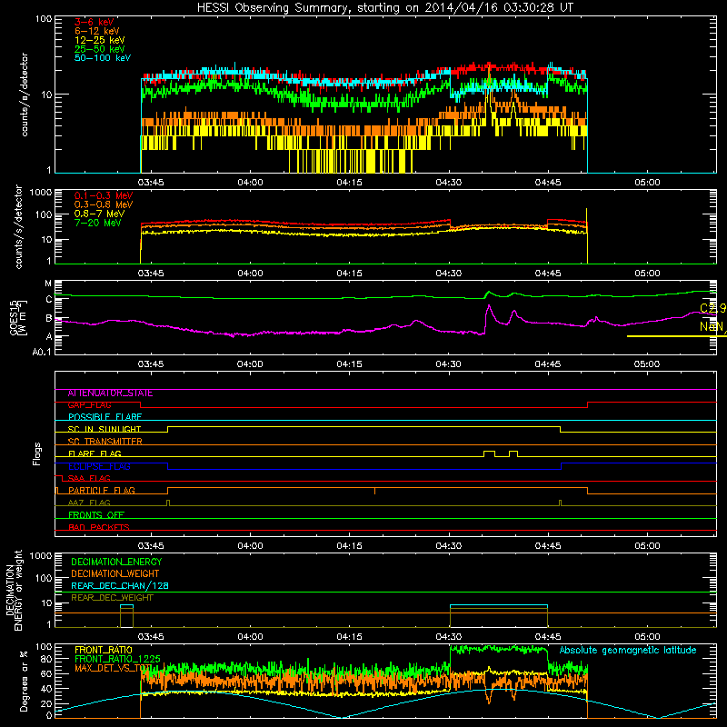Viewport: 727px width, 727px height.
Task: Click the DECIMATION_ENERGY legend label
Action: coord(116,562)
